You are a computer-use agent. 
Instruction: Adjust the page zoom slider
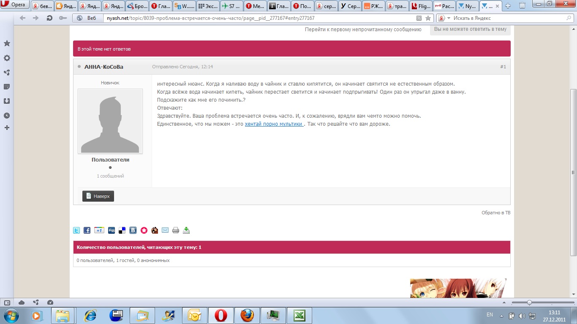(x=529, y=302)
